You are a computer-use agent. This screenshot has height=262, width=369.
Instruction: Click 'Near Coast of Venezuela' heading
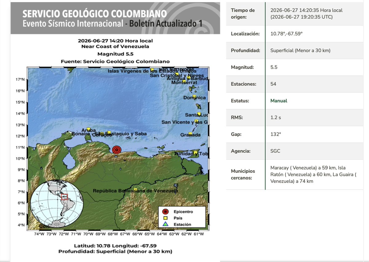(x=115, y=46)
